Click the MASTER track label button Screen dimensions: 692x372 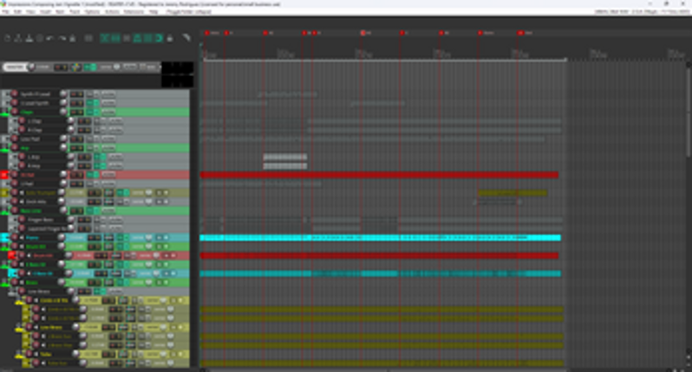(x=13, y=67)
